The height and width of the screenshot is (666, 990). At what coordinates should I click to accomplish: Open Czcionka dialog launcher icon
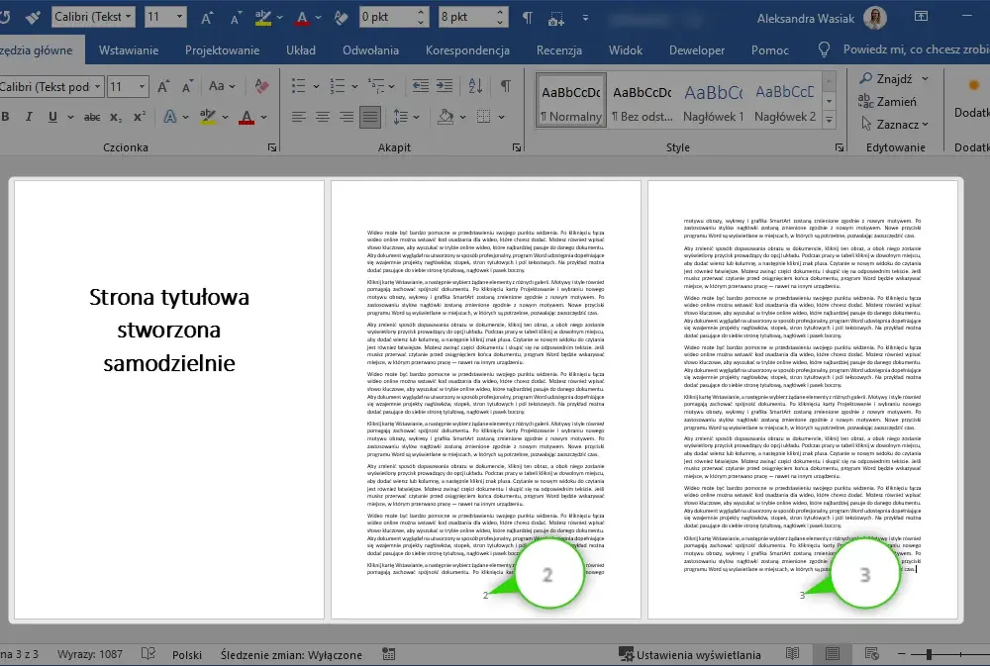272,147
